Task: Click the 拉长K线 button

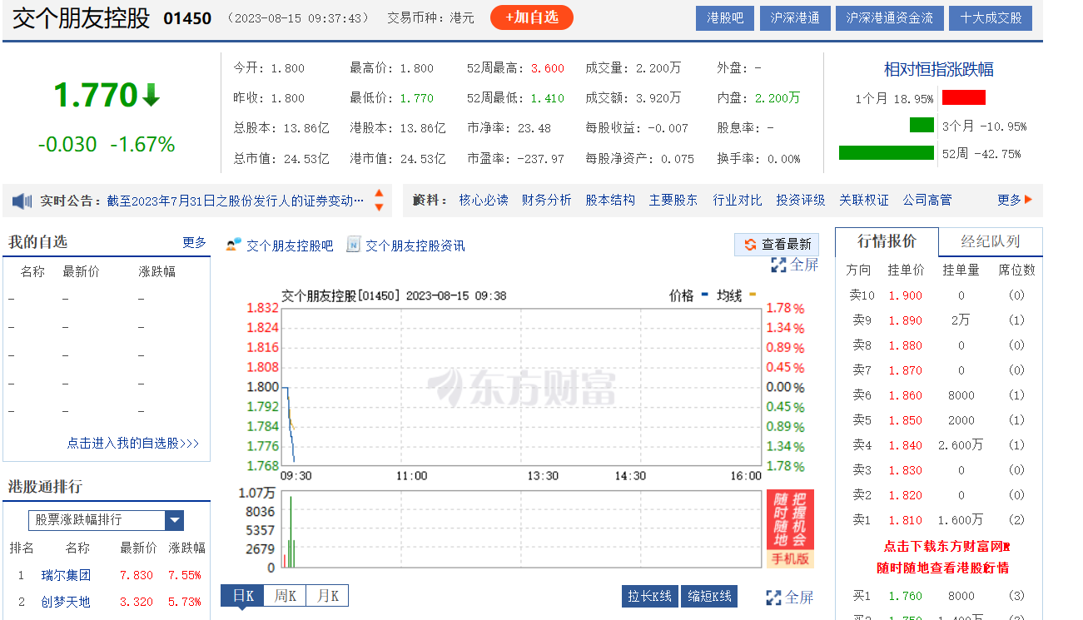Action: pyautogui.click(x=649, y=597)
